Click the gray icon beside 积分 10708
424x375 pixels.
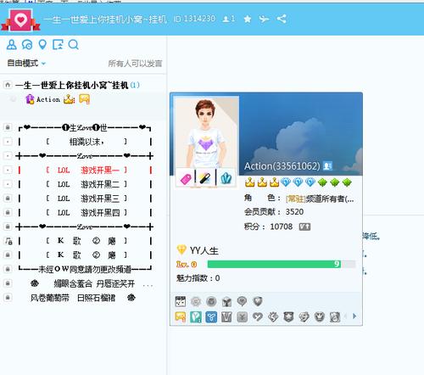(x=304, y=227)
